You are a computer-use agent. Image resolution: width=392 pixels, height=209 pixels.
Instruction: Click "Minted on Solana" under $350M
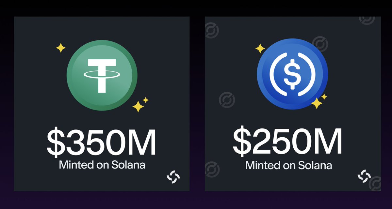(102, 165)
